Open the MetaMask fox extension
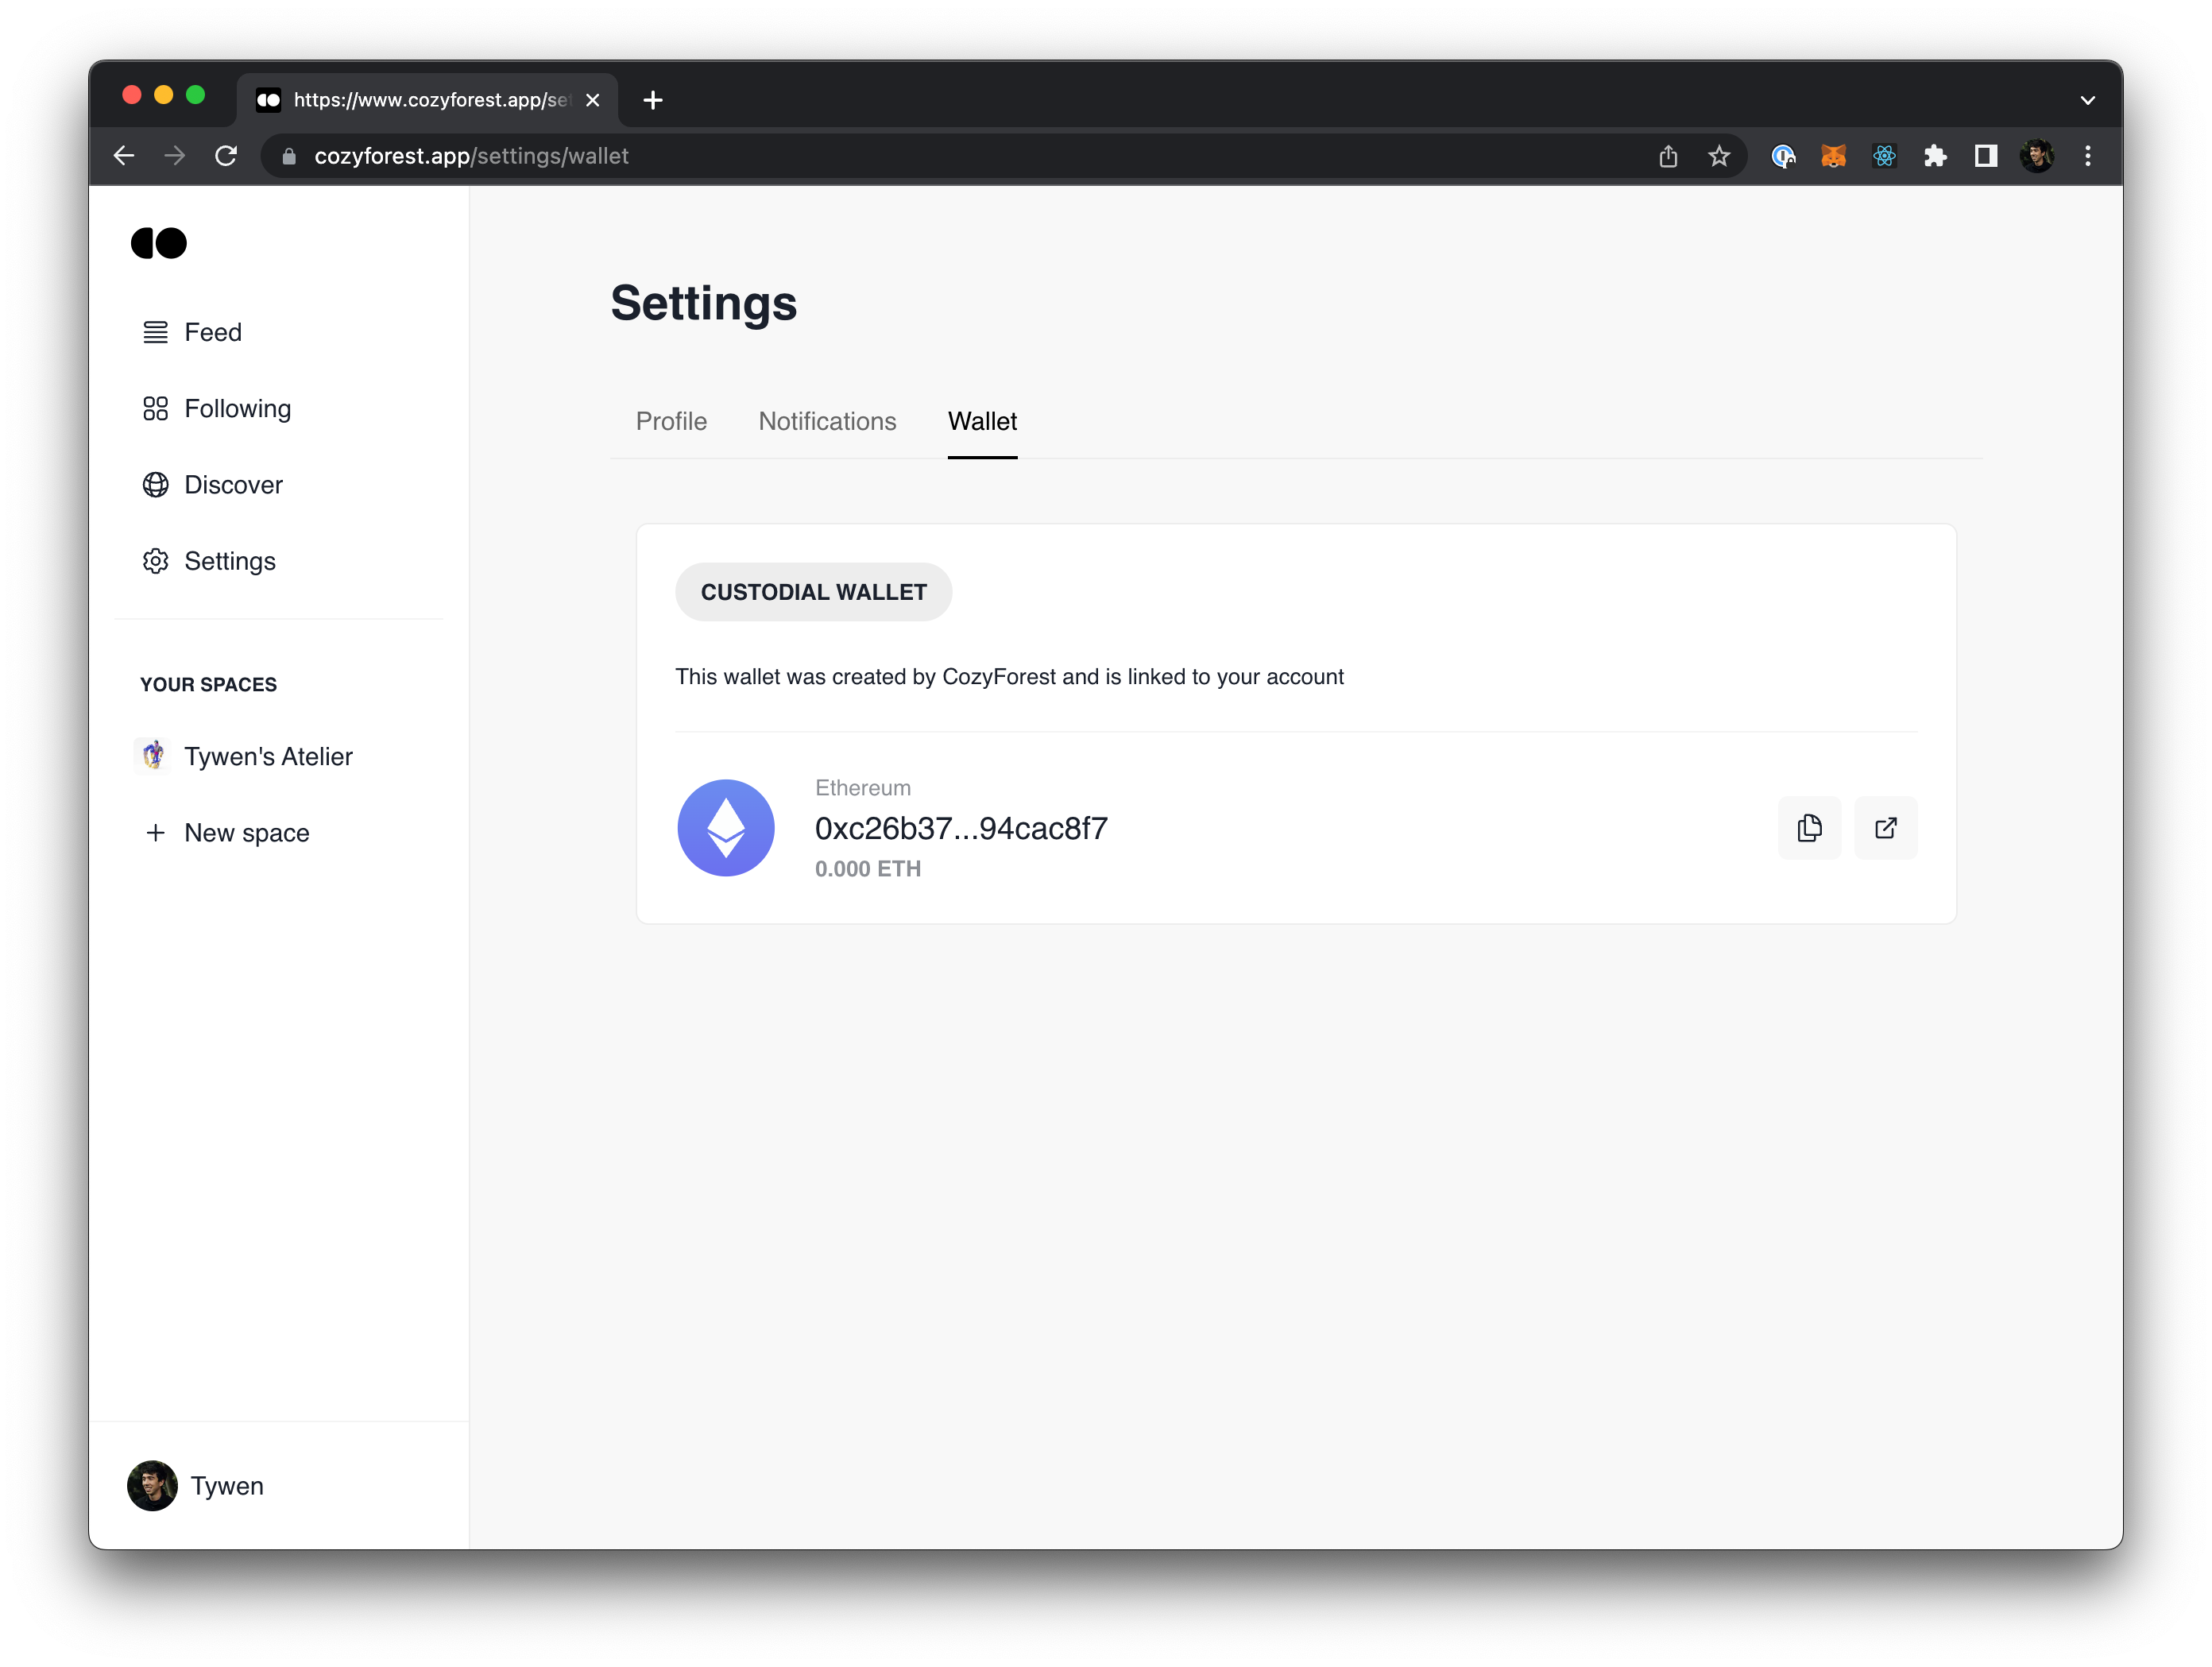Screen dimensions: 2212x1667 click(x=1833, y=156)
